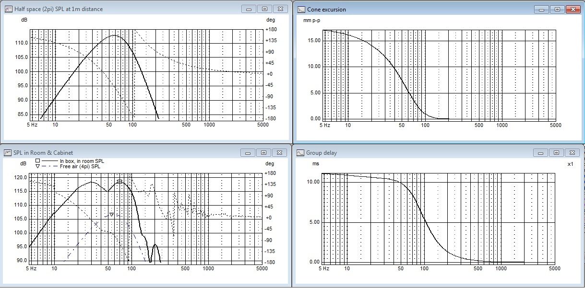Image resolution: width=585 pixels, height=288 pixels.
Task: Minimize the SPL in Room & Cabinet window
Action: (248, 152)
